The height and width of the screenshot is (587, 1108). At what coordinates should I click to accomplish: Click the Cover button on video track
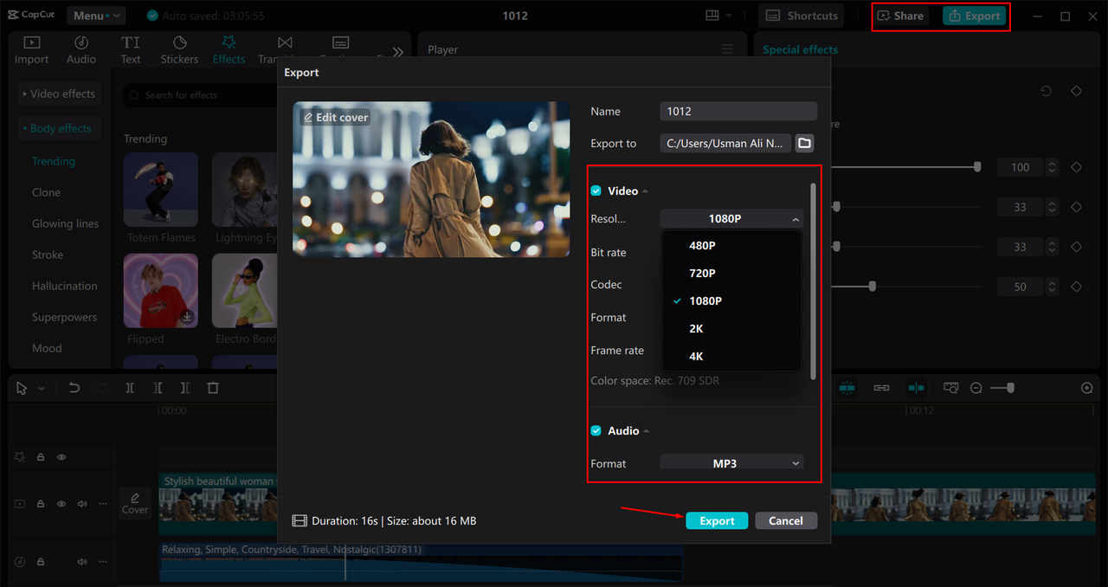(135, 503)
